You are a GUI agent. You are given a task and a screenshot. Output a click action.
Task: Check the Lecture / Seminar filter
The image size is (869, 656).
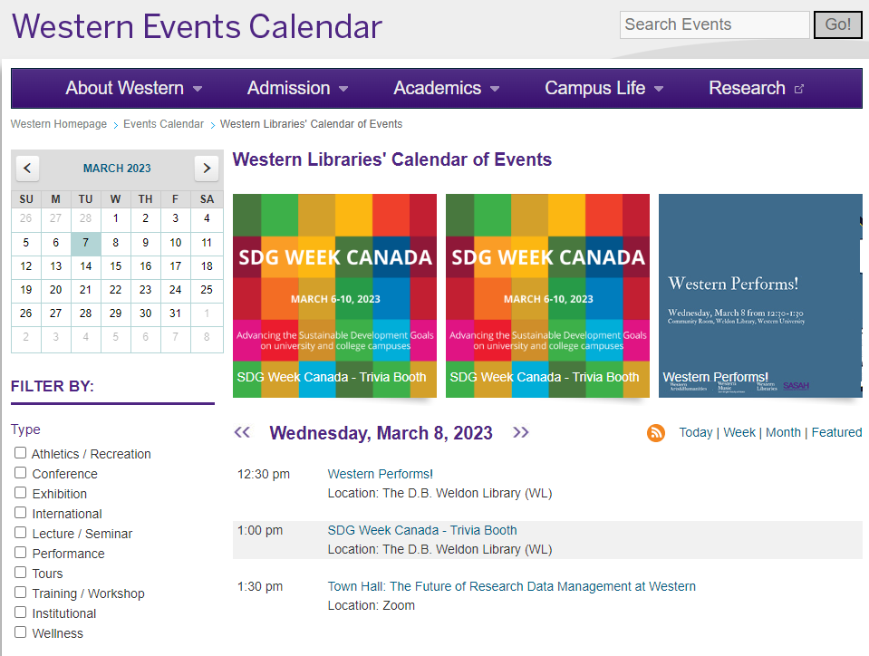point(21,533)
